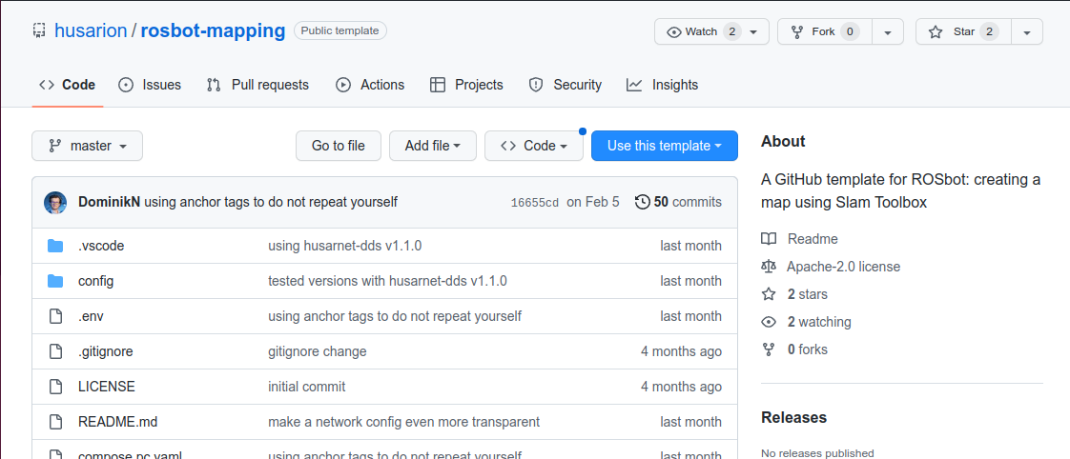This screenshot has width=1070, height=459.
Task: Click the config folder icon
Action: tap(55, 281)
